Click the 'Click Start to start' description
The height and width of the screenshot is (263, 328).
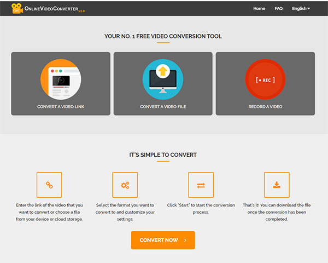[201, 208]
